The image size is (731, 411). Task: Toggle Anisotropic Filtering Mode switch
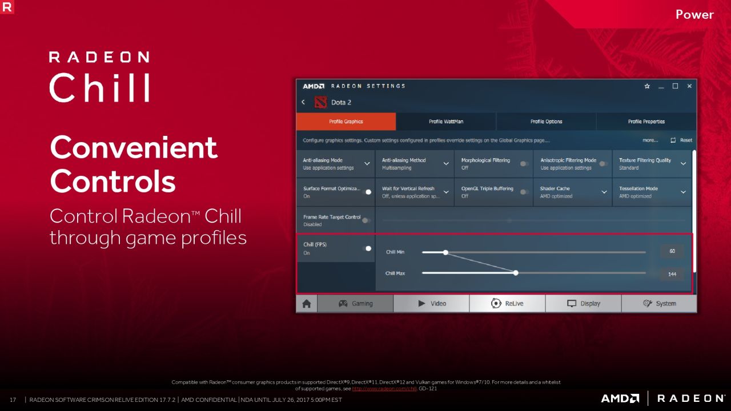(603, 164)
